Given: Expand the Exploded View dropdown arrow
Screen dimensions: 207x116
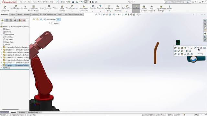Looking at the screenshot, I should coord(127,11).
